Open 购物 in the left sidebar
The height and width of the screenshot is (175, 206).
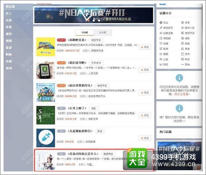(9, 54)
